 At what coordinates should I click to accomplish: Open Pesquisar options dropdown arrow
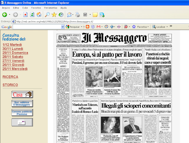(82, 27)
